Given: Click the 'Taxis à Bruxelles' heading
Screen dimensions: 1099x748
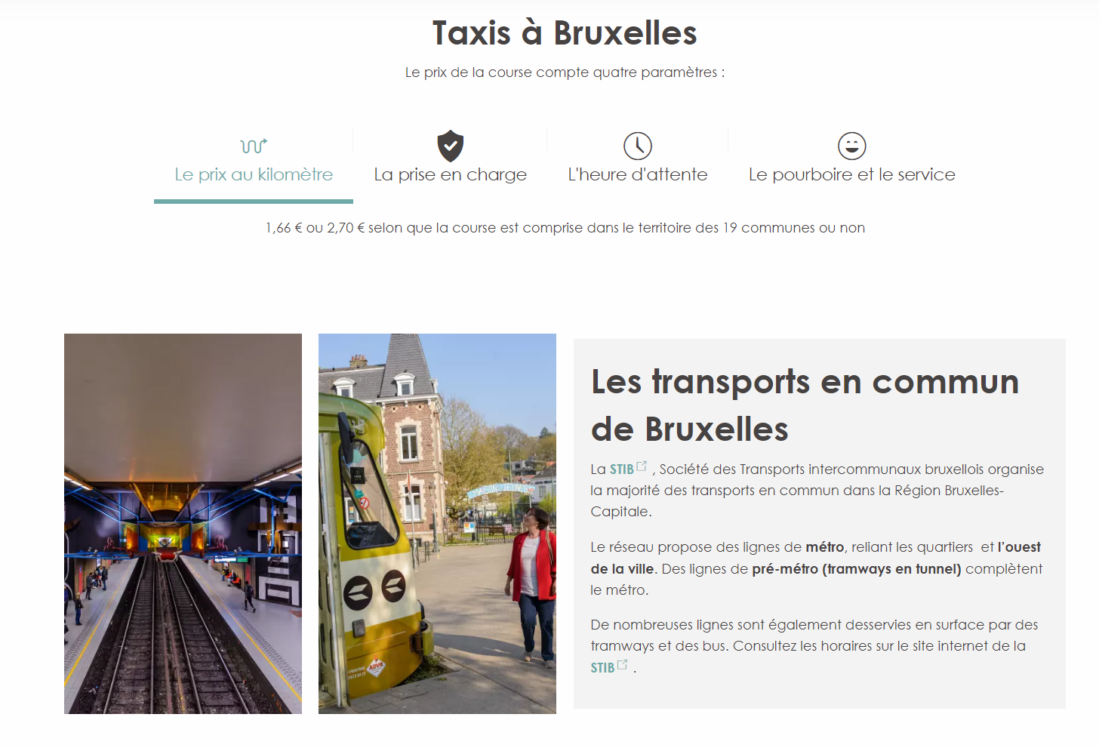Looking at the screenshot, I should [565, 33].
